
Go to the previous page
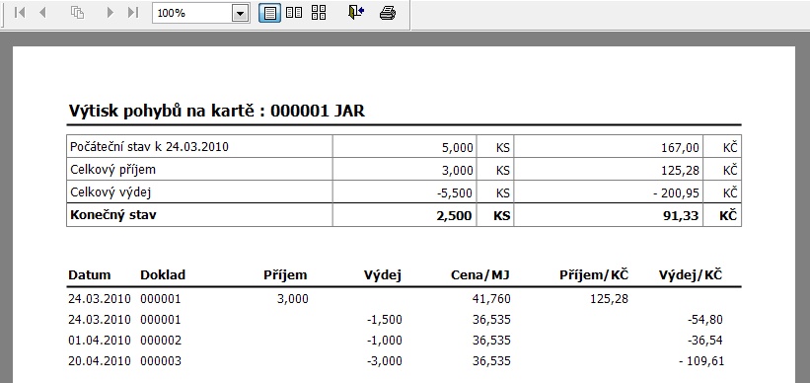(x=42, y=13)
